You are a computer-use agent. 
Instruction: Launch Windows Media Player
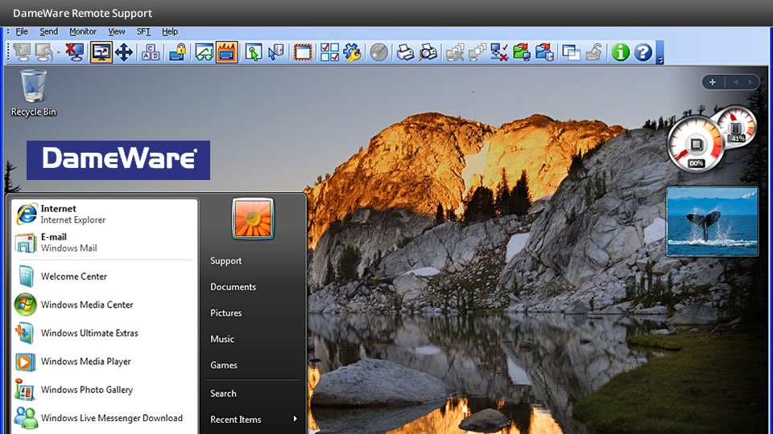(104, 361)
